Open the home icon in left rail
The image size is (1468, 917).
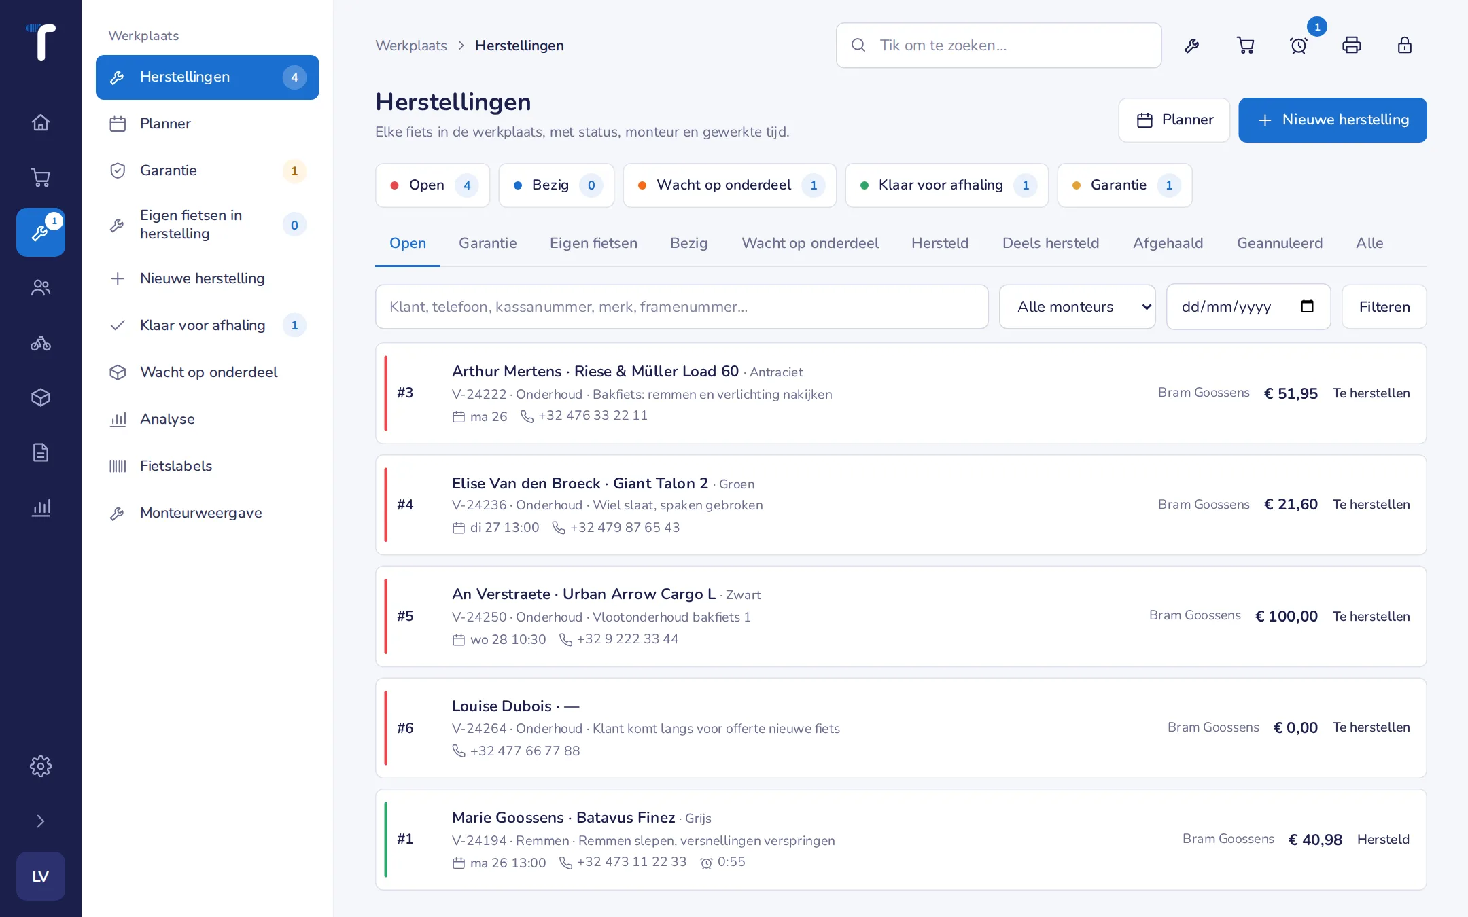pos(41,122)
